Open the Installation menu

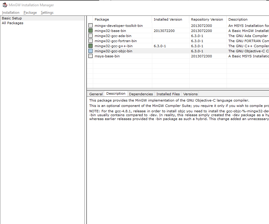coord(11,13)
